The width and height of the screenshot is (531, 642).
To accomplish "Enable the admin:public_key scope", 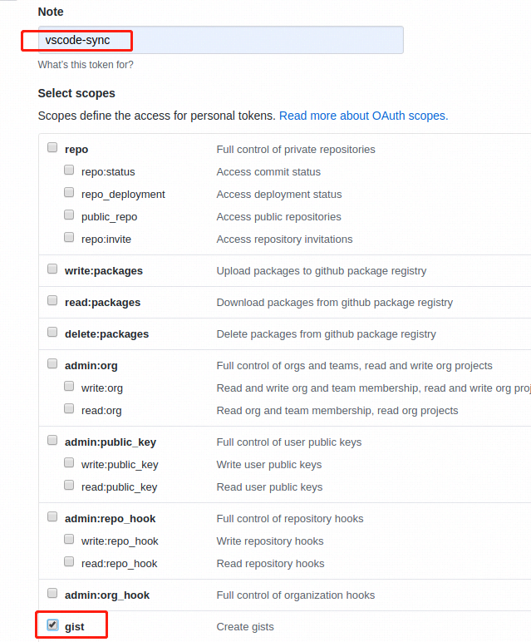I will click(x=52, y=441).
